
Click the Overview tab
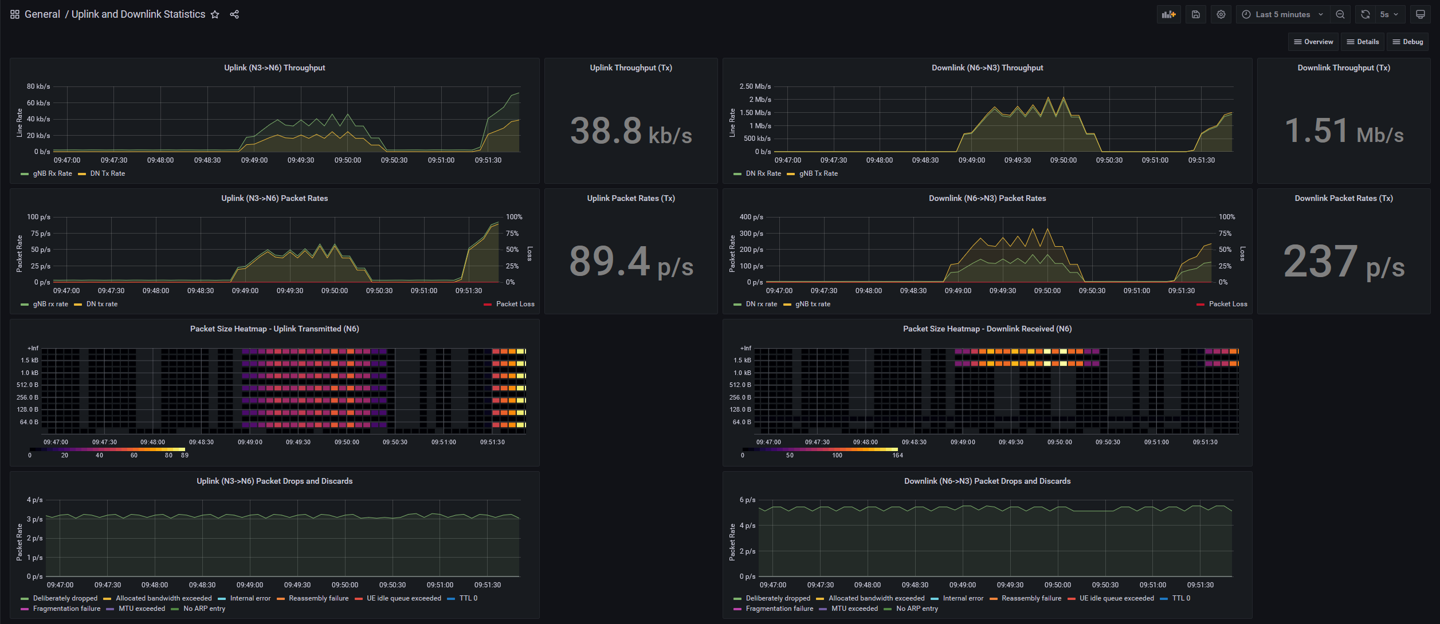click(1313, 42)
